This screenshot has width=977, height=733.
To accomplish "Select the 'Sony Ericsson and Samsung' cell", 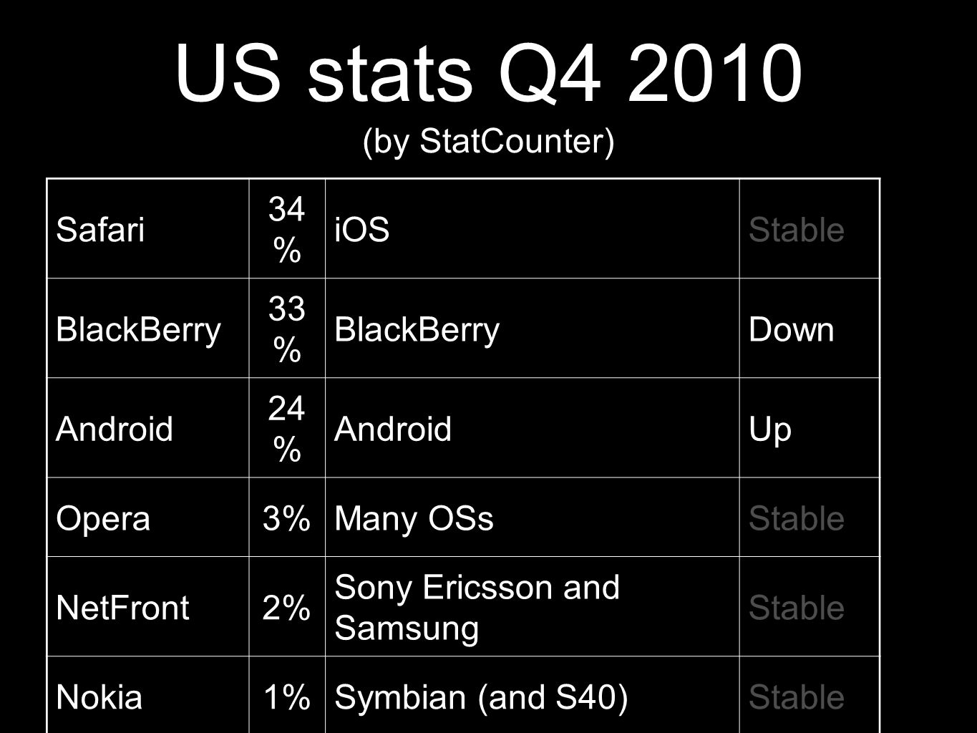I will pyautogui.click(x=532, y=606).
